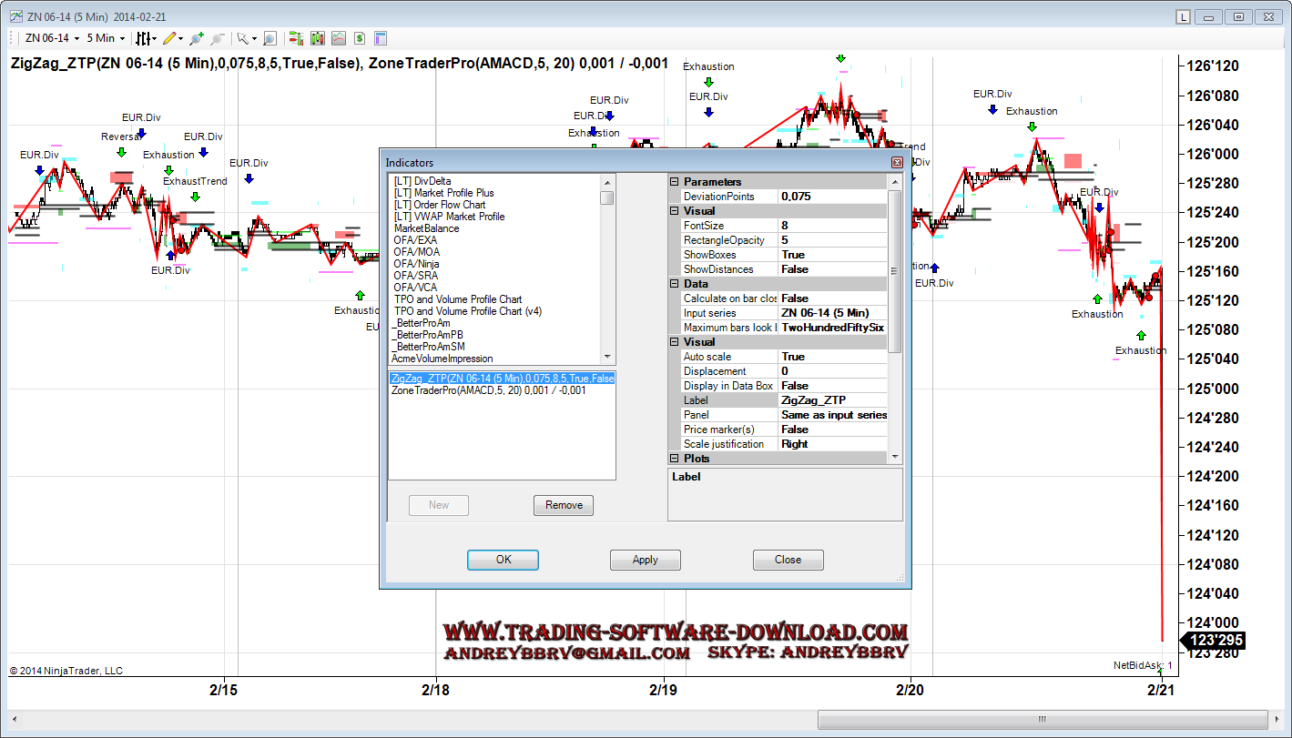Click the chart bar style icon
This screenshot has width=1292, height=738.
144,38
